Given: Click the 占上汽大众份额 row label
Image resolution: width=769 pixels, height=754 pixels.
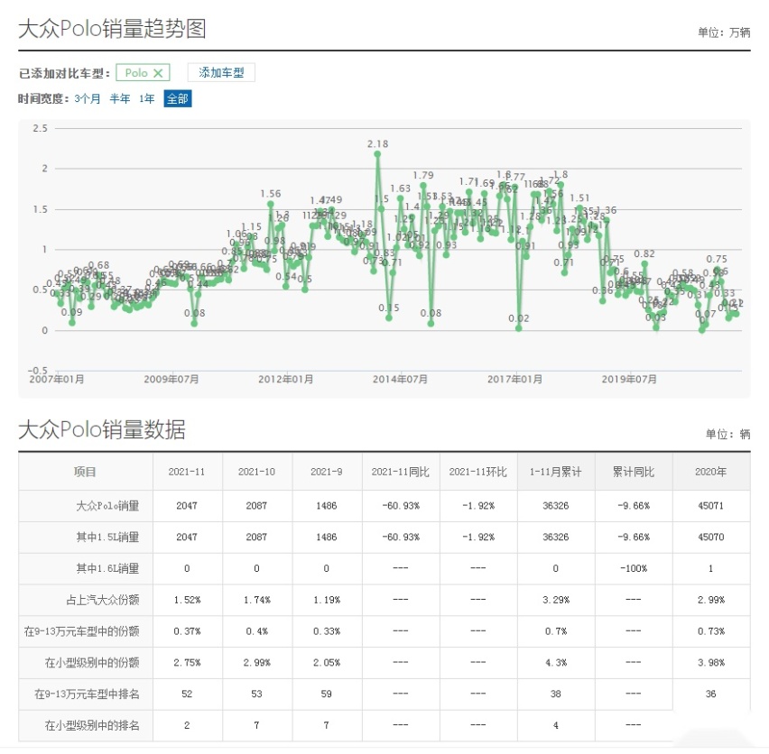Looking at the screenshot, I should point(103,600).
